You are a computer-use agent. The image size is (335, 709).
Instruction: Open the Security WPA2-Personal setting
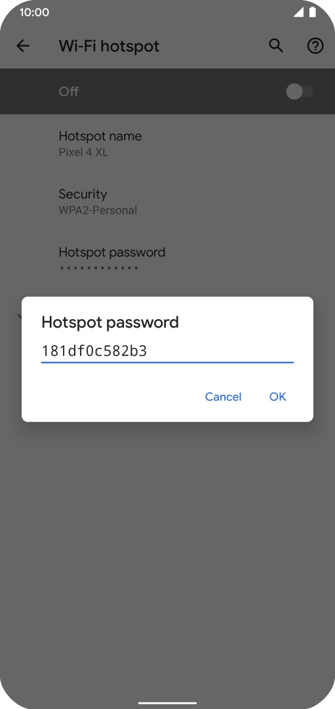(168, 202)
